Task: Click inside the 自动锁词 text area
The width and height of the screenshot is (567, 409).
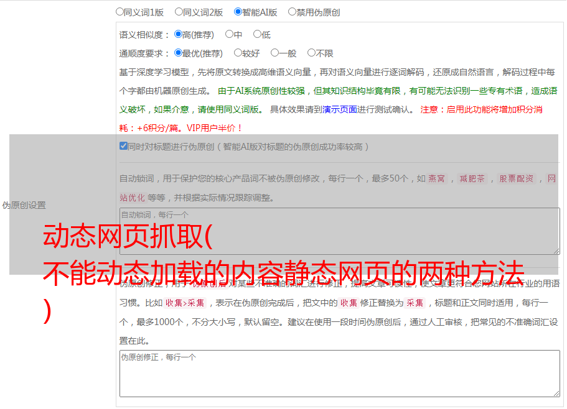Action: click(340, 231)
